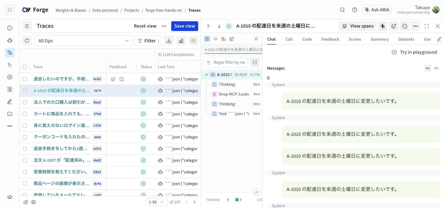Expand the timeline panel with up chevron
This screenshot has height=208, width=445.
coord(257,192)
